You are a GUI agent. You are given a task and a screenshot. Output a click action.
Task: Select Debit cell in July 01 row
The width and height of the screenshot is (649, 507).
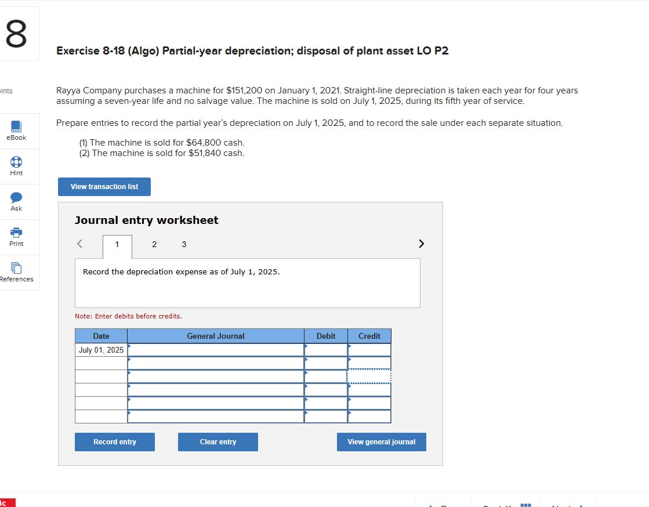point(326,350)
